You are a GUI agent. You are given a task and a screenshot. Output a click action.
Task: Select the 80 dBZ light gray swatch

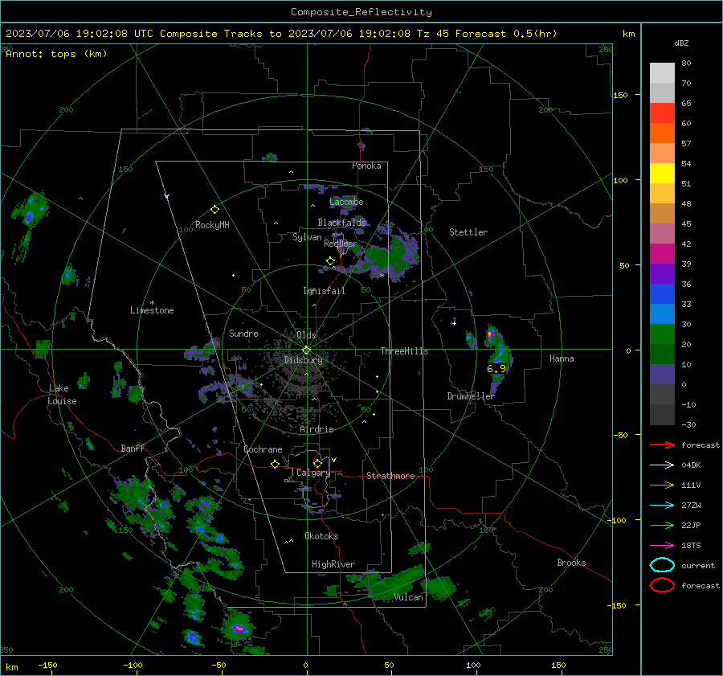pos(662,72)
